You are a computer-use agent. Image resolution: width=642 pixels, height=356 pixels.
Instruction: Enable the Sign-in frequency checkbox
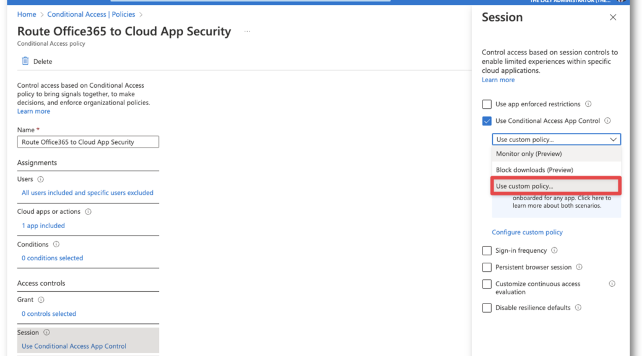[x=487, y=250]
